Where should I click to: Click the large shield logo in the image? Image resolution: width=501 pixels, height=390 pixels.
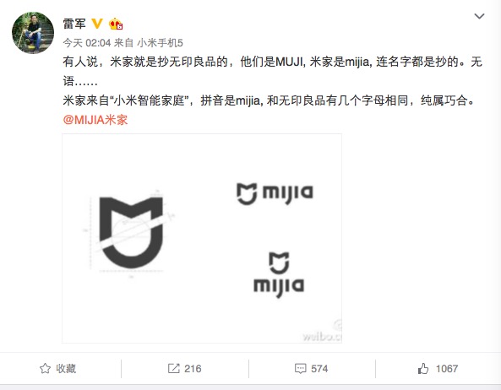coord(131,232)
